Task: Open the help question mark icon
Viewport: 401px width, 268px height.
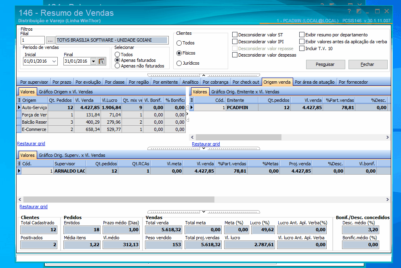Action: pos(349,11)
